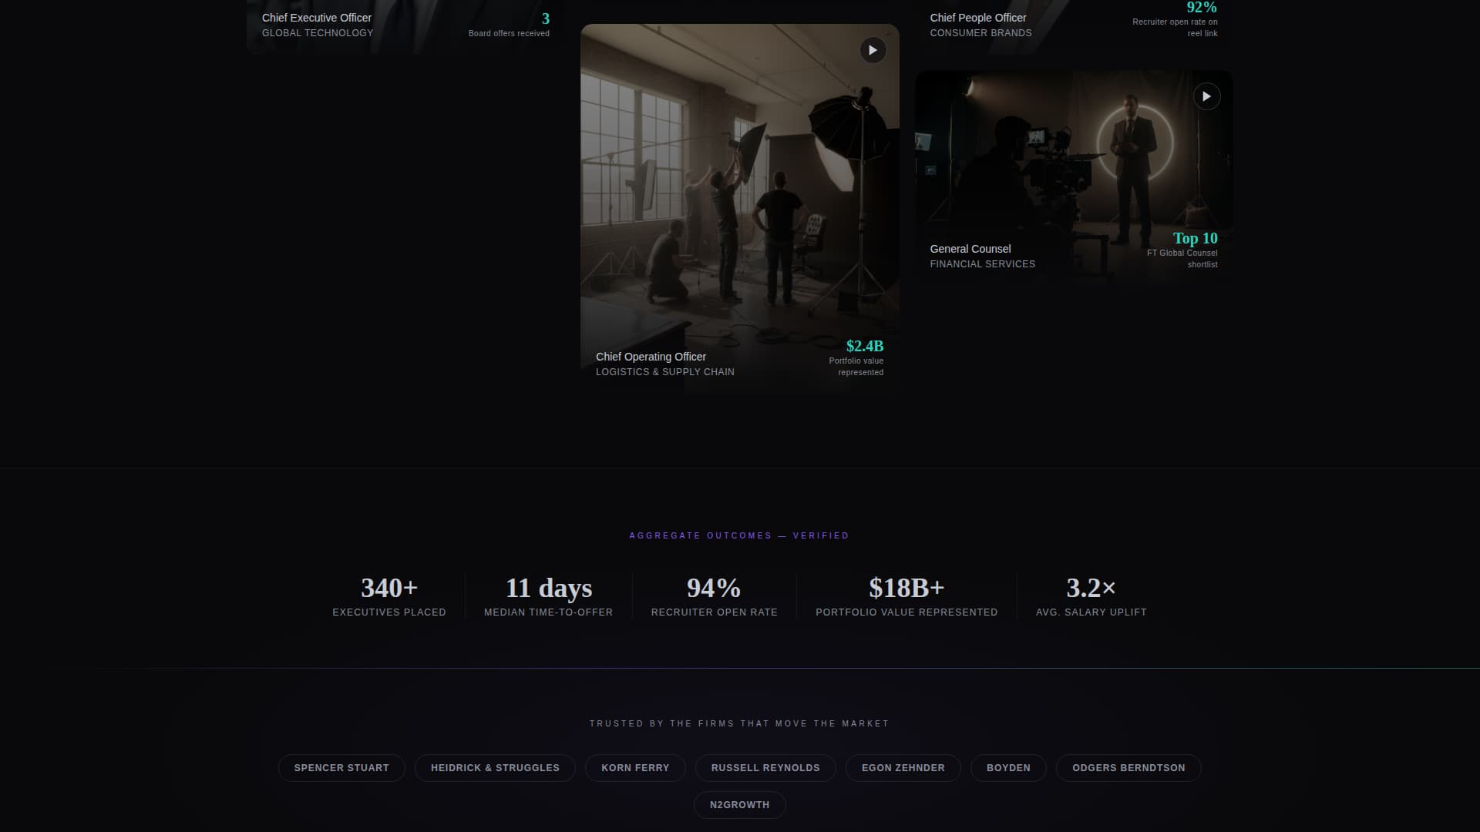1480x832 pixels.
Task: Click the Egon Zehnder firm pill
Action: (903, 768)
